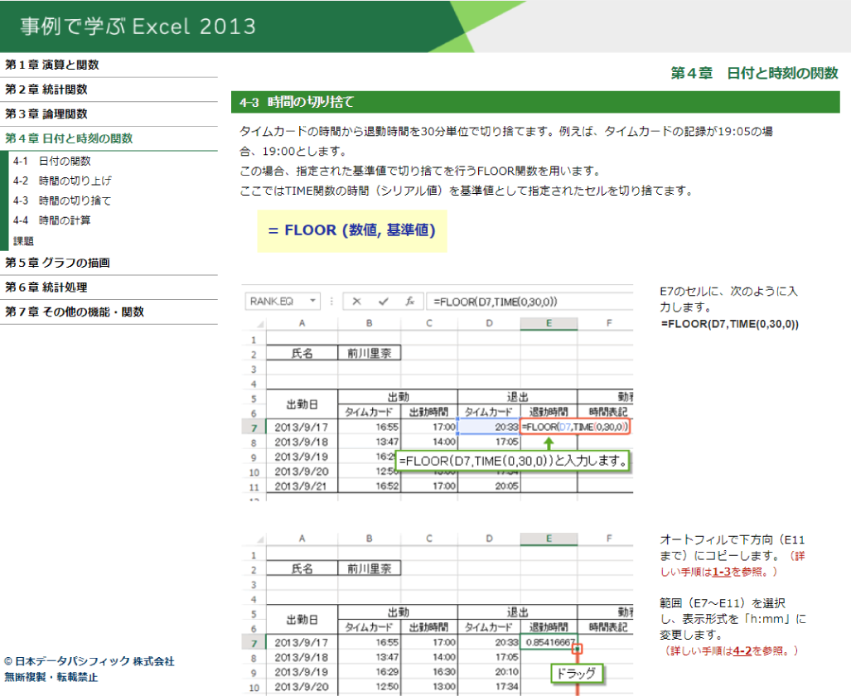Go to section 4-1 日付の関数

tap(52, 161)
